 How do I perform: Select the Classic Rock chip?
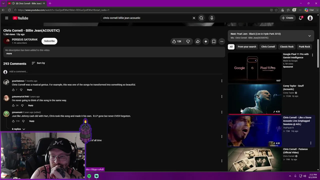coord(287,47)
